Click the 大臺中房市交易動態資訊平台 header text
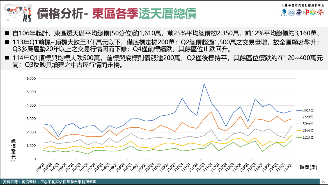The image size is (328, 185). point(302,5)
